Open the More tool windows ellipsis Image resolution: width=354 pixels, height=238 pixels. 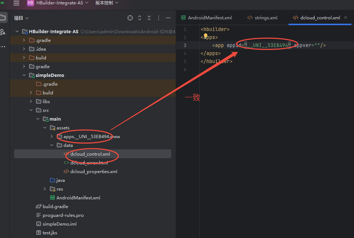(3, 47)
